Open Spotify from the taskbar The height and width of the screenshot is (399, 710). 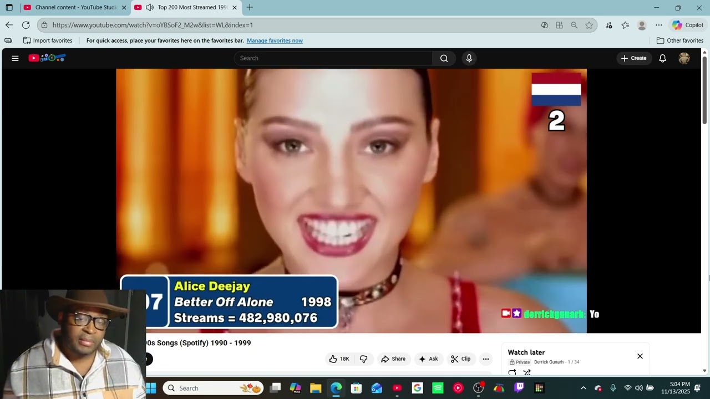point(438,388)
